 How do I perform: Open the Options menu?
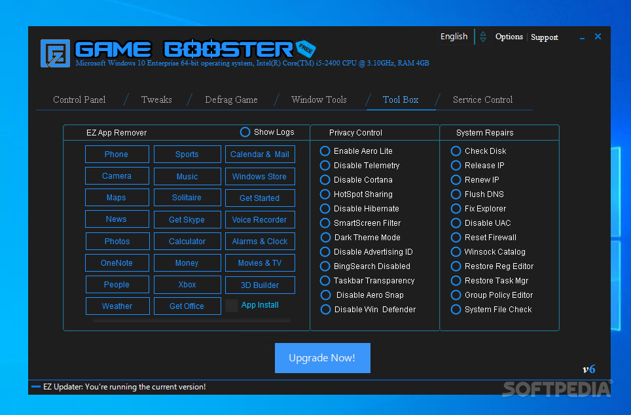(x=509, y=37)
